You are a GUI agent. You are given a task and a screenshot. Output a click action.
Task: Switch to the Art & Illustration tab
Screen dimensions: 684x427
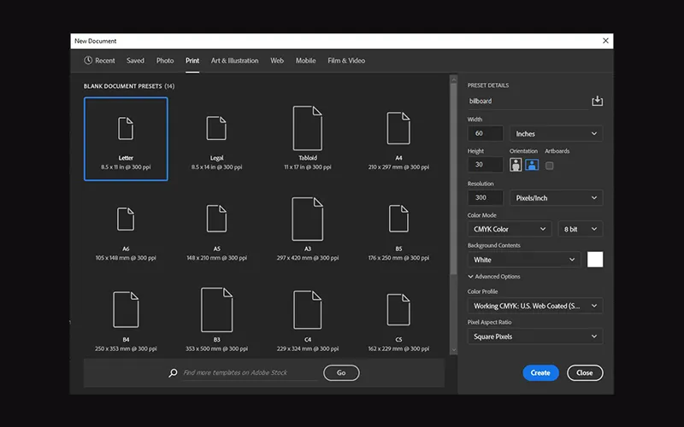(x=234, y=61)
